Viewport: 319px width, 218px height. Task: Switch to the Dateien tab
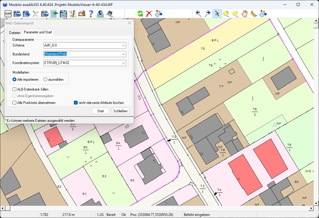(x=15, y=32)
